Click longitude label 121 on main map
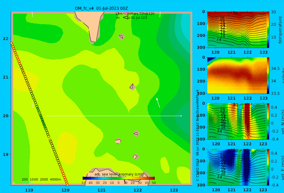Image resolution: width=284 pixels, height=193 pixels. click(101, 190)
